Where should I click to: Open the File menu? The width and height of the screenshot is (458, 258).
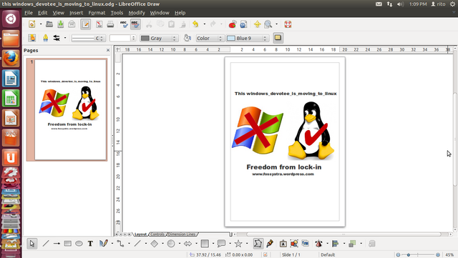coord(29,13)
